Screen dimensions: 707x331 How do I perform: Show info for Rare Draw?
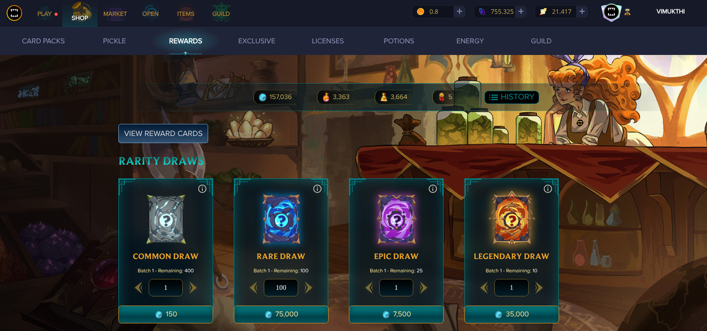tap(317, 189)
